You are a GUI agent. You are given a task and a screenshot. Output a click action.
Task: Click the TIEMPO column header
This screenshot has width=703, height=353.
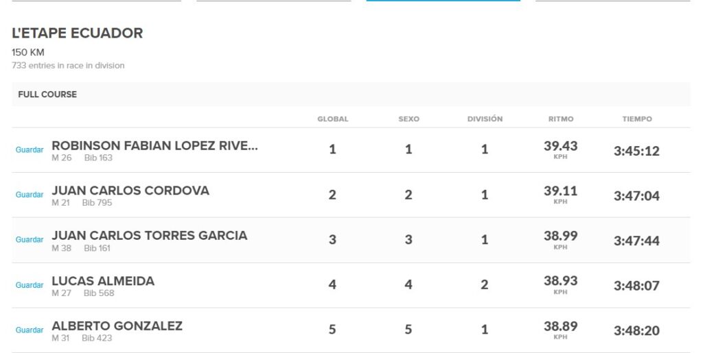pos(637,119)
